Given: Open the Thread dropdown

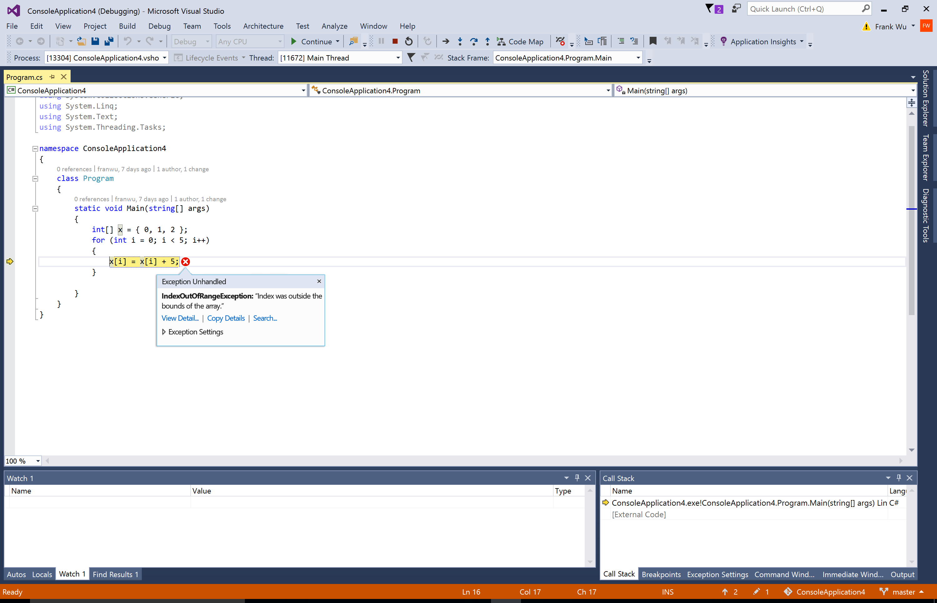Looking at the screenshot, I should click(398, 58).
